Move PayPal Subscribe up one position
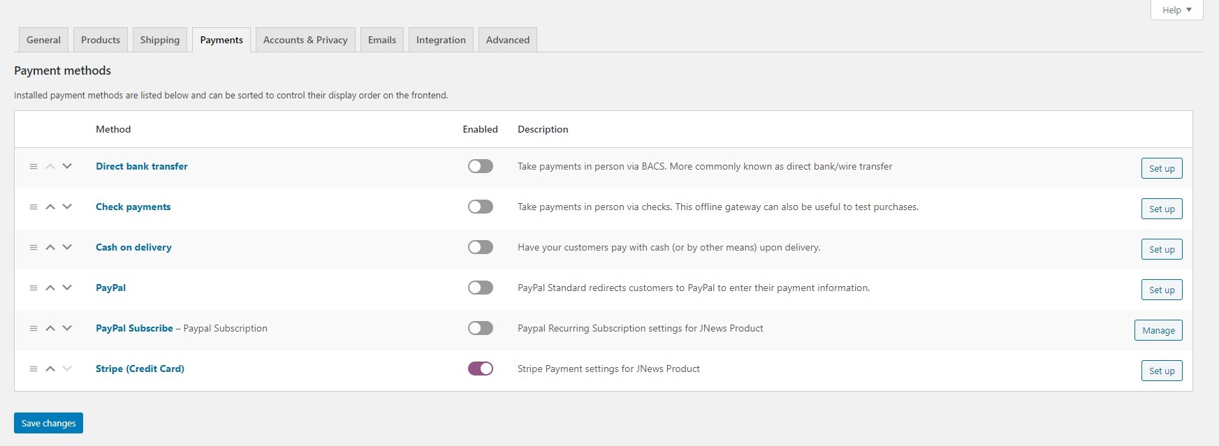The width and height of the screenshot is (1219, 446). [x=50, y=329]
